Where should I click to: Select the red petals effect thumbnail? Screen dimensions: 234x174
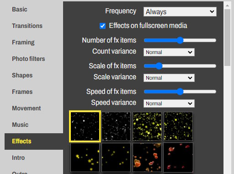178,158
